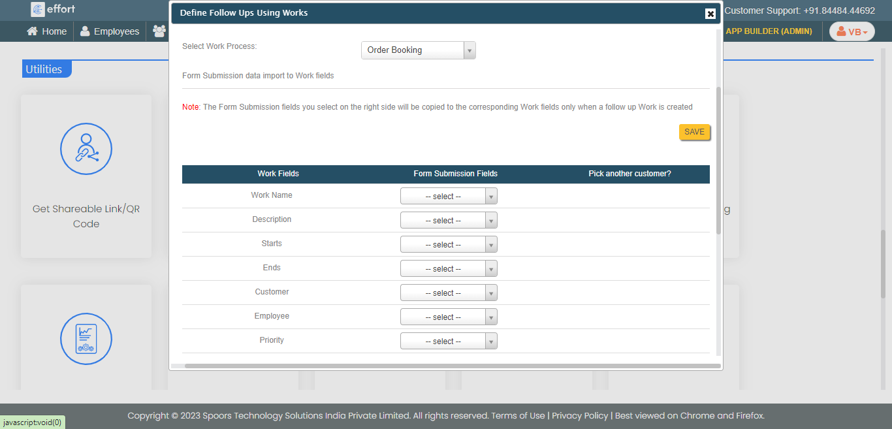Open the VB user profile menu

click(852, 31)
